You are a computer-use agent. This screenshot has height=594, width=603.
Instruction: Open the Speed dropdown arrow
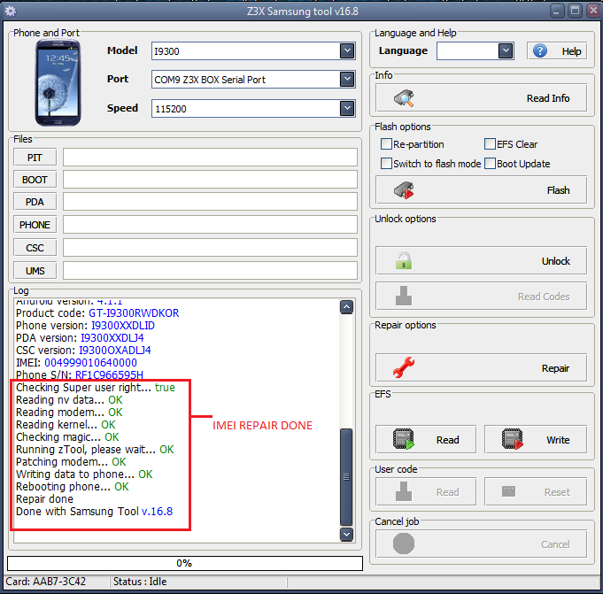tap(347, 108)
